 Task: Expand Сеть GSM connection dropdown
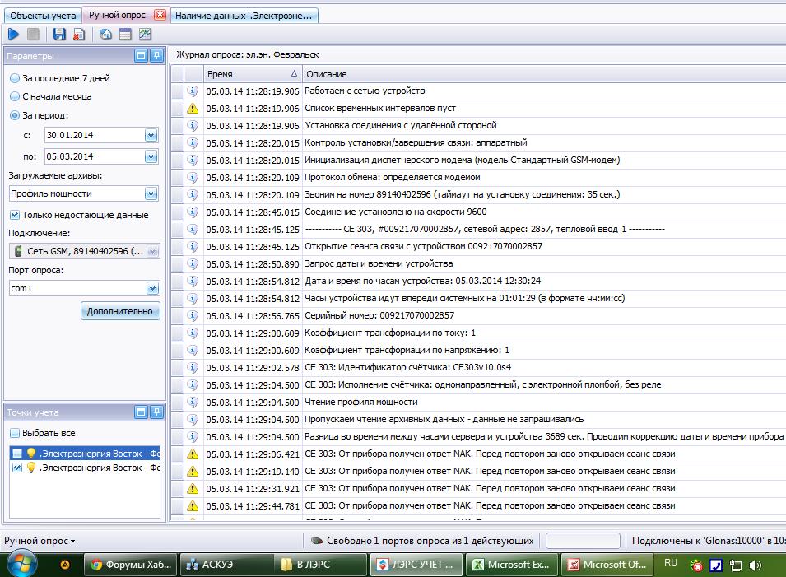153,251
